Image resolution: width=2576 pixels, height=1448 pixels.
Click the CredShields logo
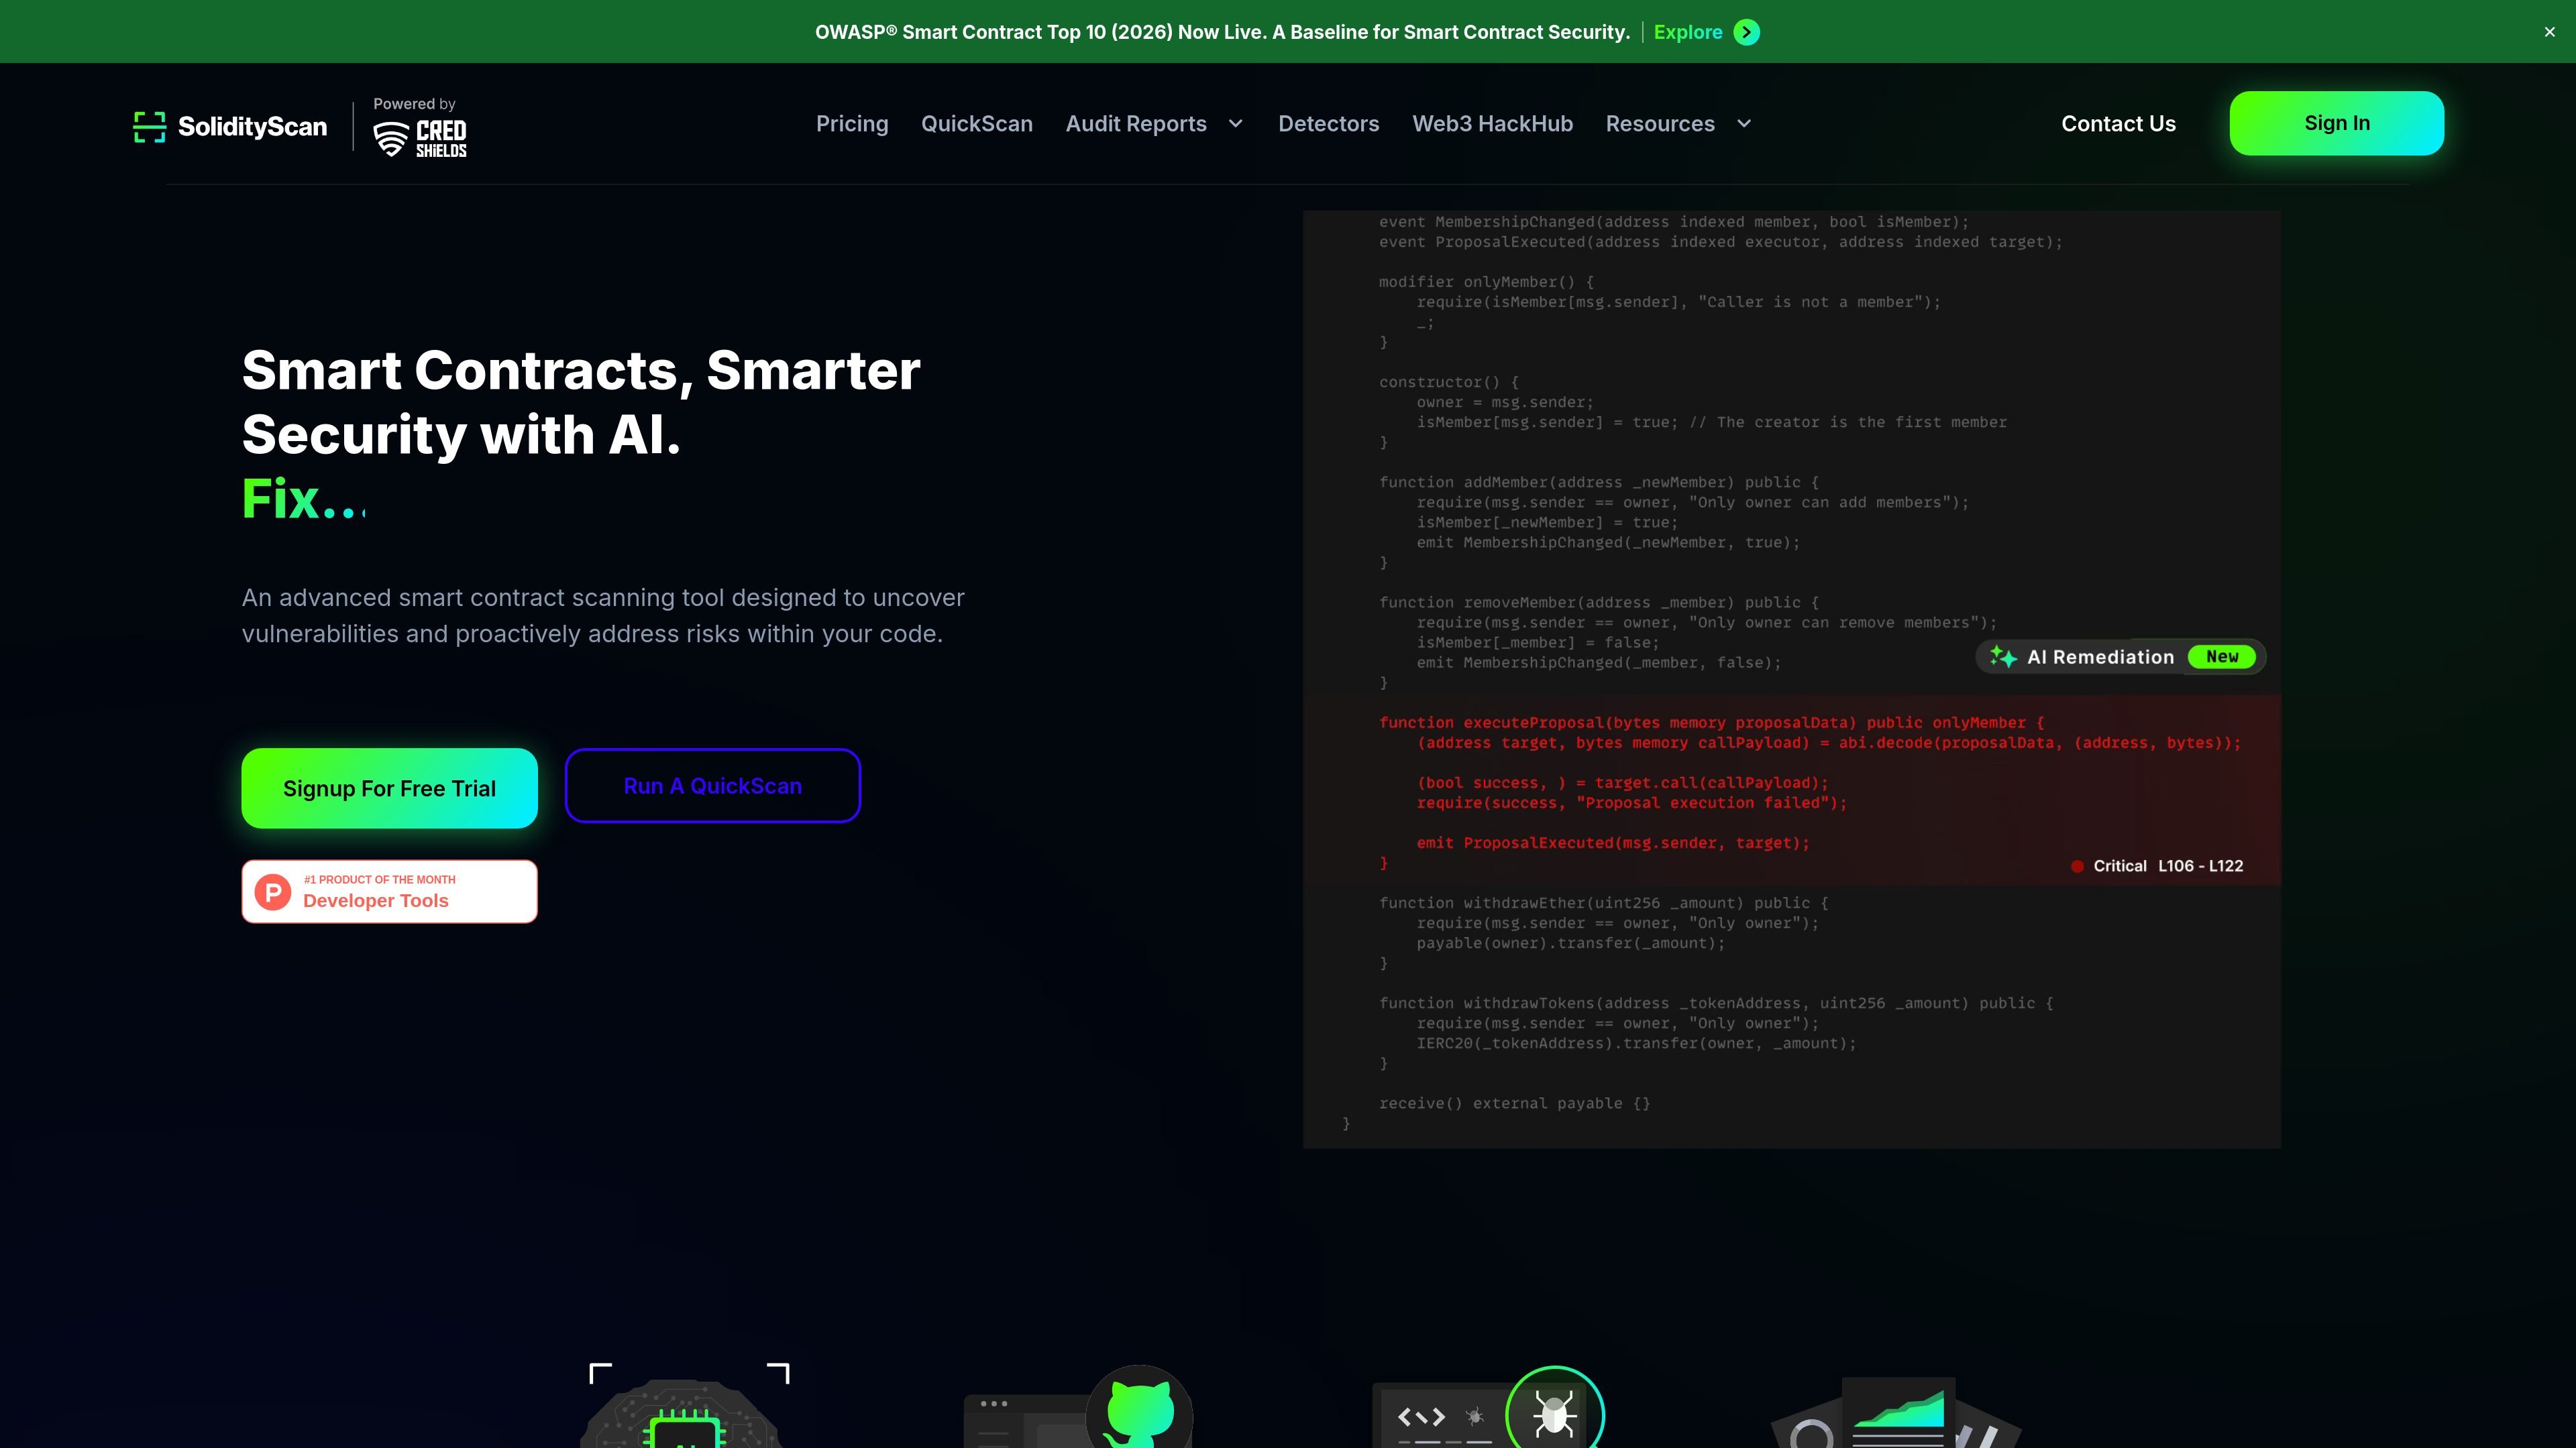(420, 139)
